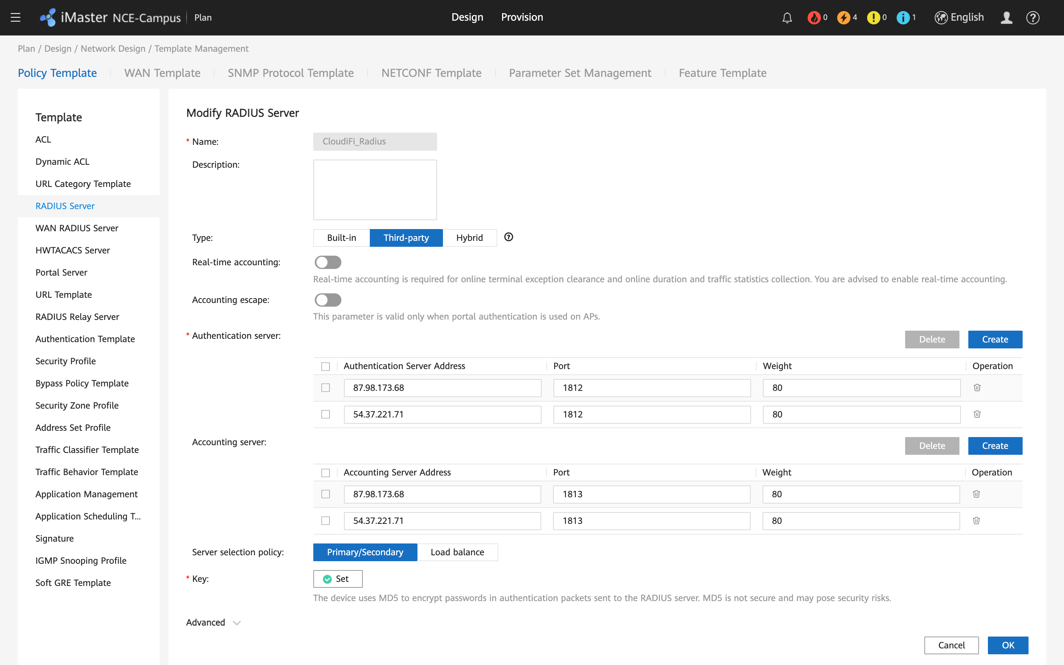Click the warning alarms lightning icon
Viewport: 1064px width, 665px height.
click(x=845, y=18)
